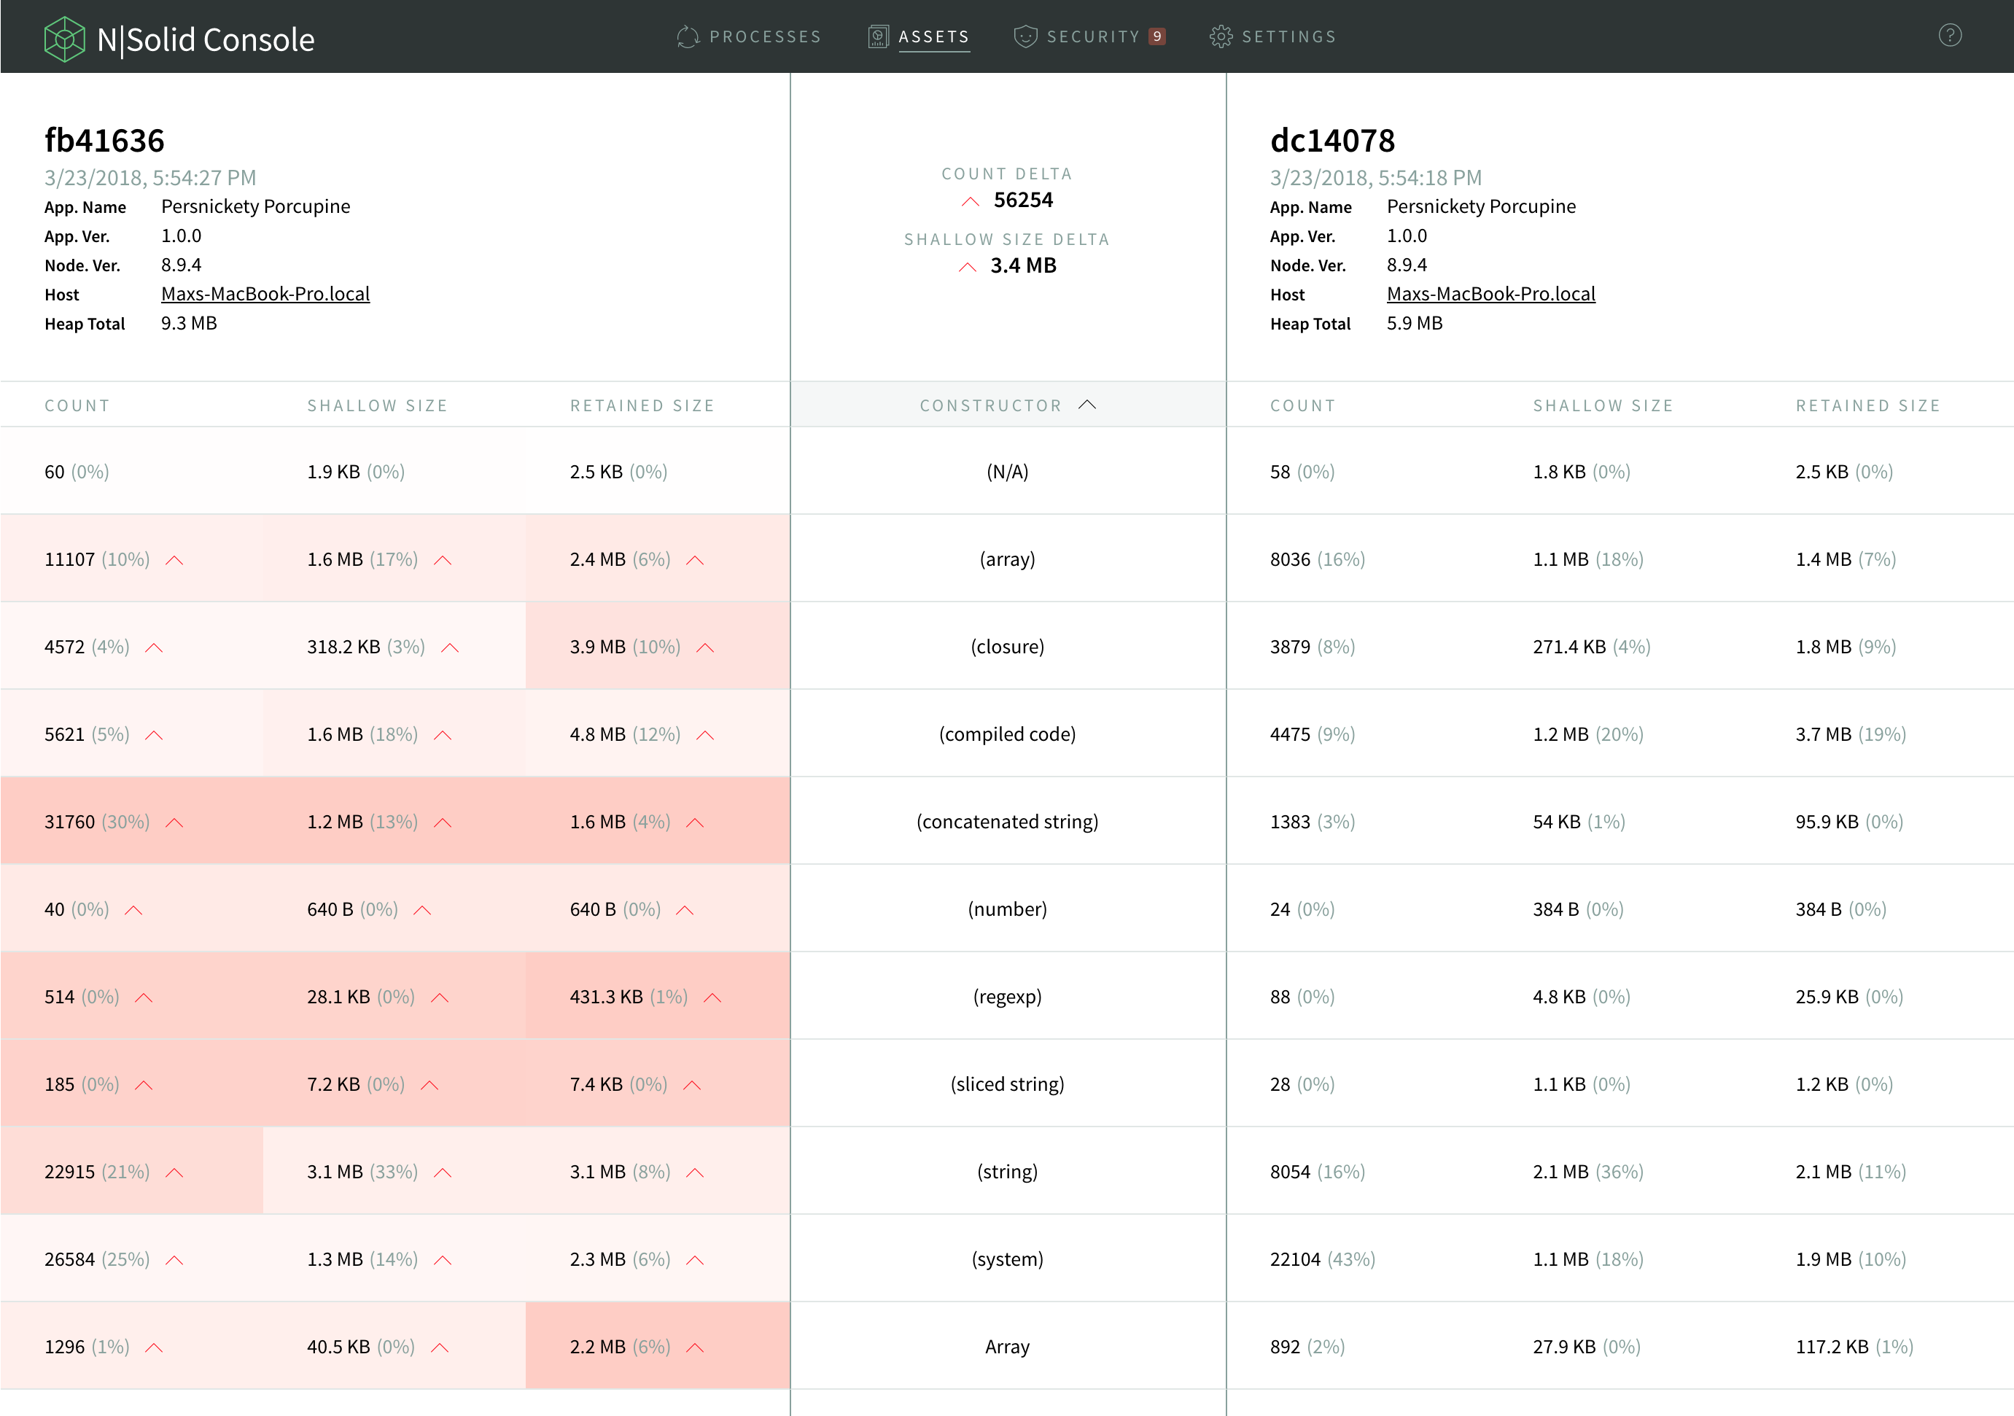Image resolution: width=2014 pixels, height=1416 pixels.
Task: Click the count delta up arrow icon
Action: (x=970, y=202)
